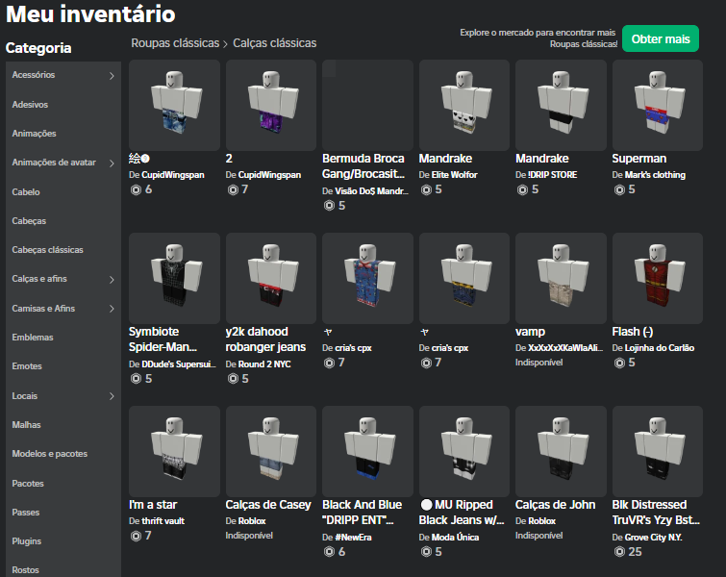Expand the Camisas e Afins chevron

112,309
